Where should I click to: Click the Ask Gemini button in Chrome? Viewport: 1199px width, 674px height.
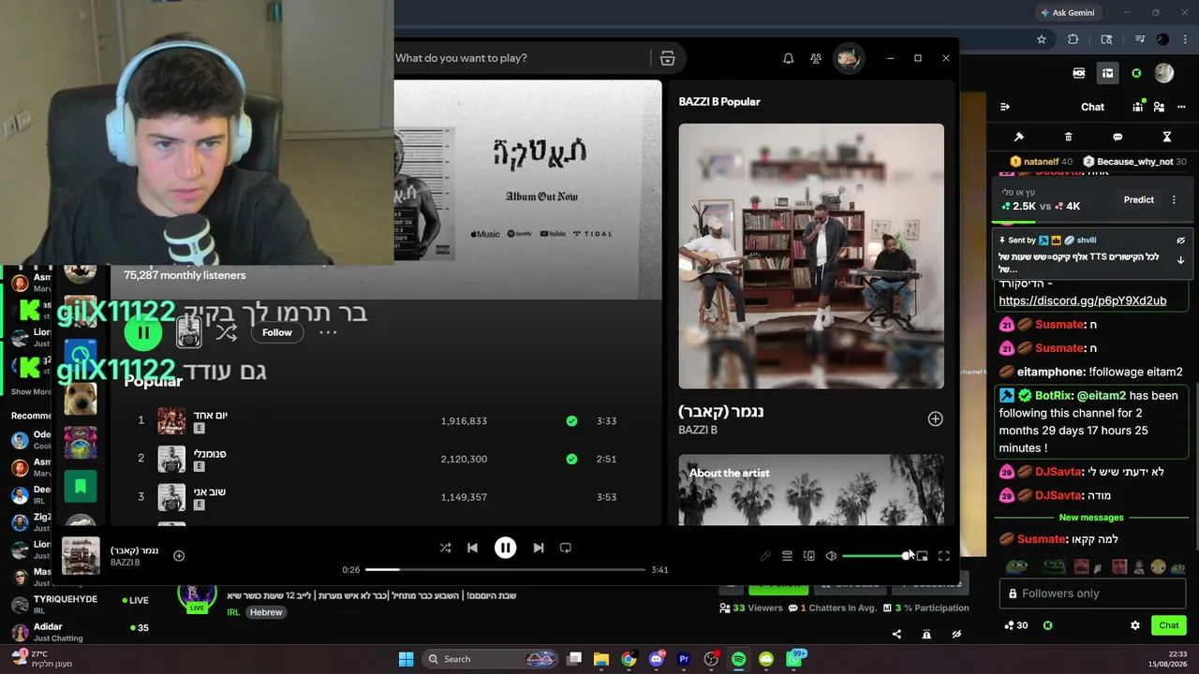tap(1067, 12)
